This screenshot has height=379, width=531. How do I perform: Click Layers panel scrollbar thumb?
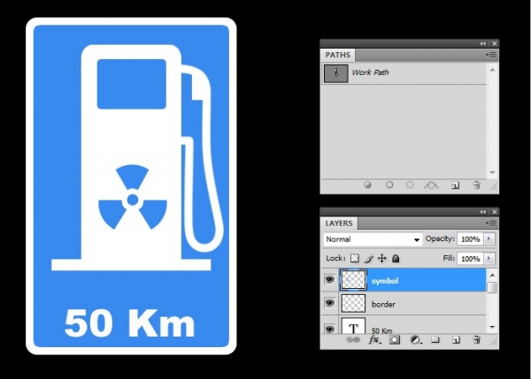click(492, 287)
